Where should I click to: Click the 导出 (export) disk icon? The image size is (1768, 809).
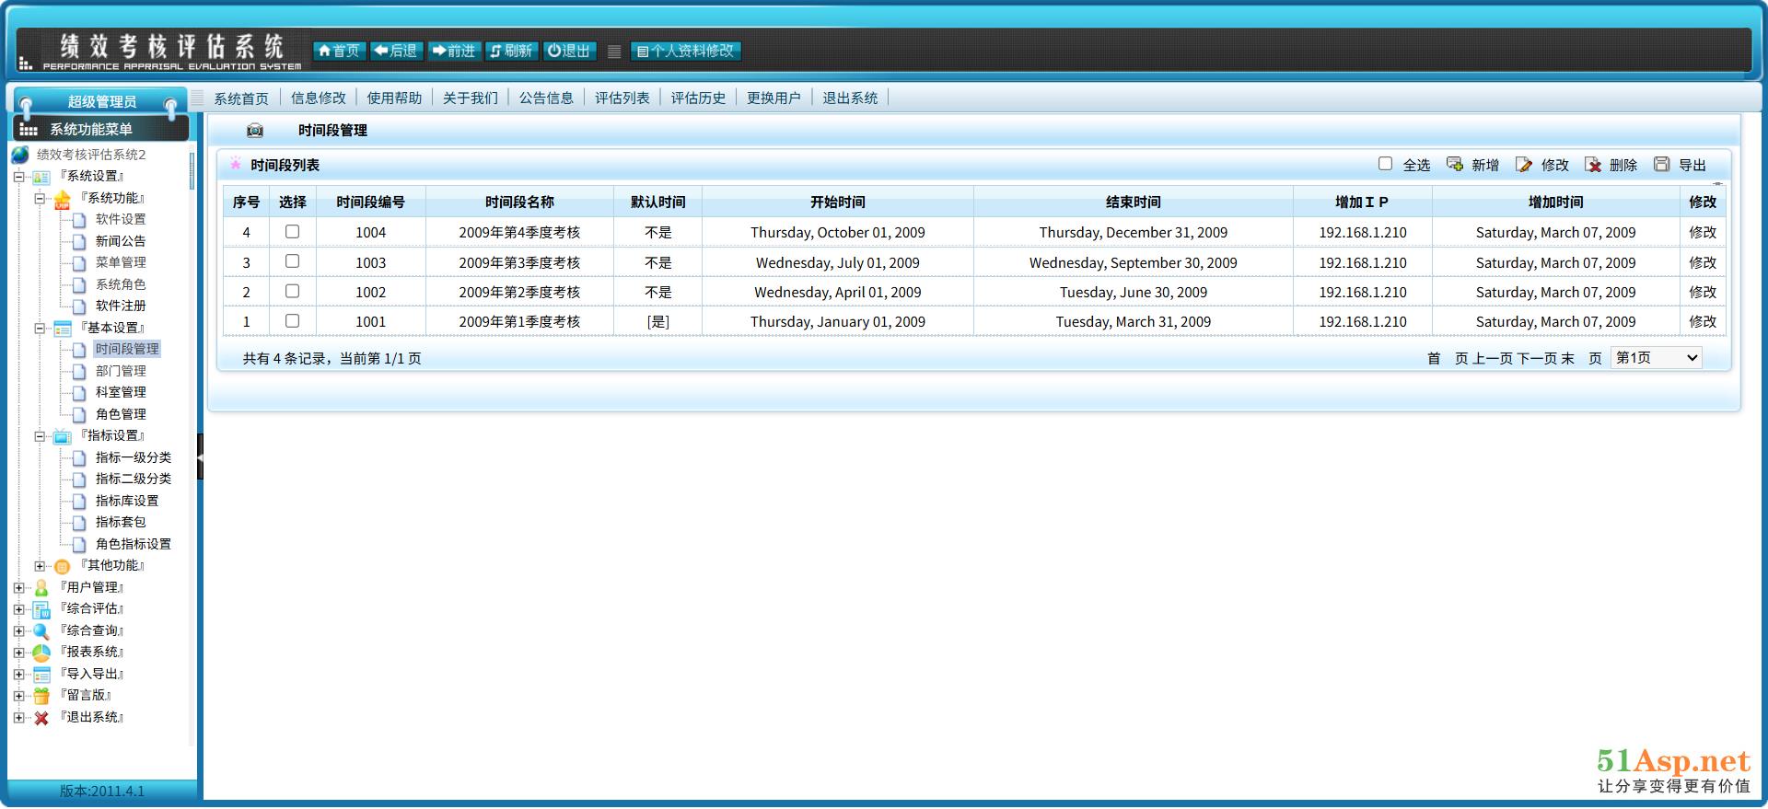(x=1662, y=165)
